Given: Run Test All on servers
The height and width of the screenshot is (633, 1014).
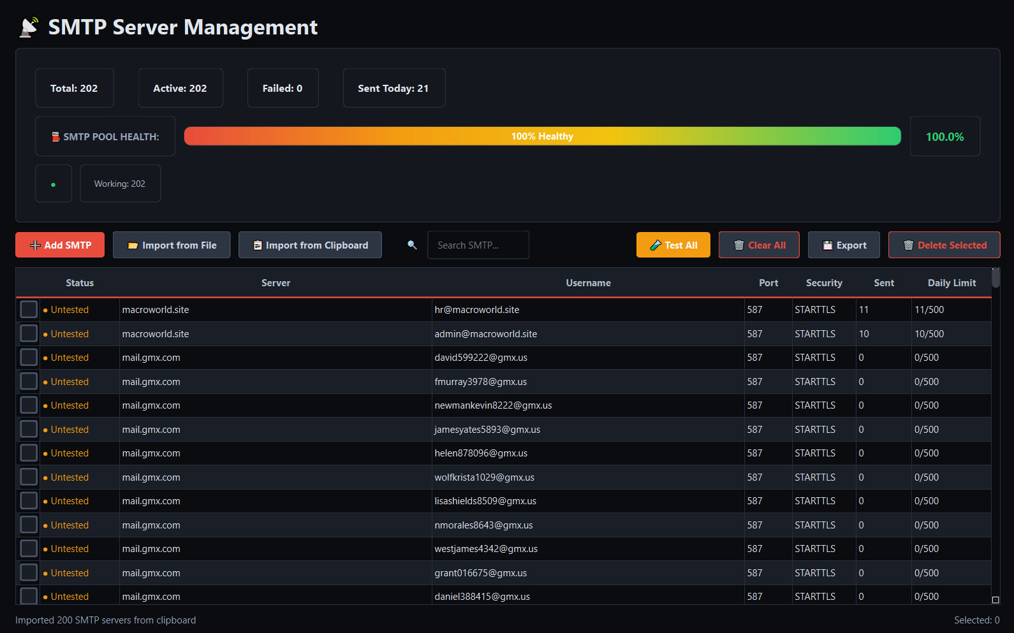Looking at the screenshot, I should click(673, 245).
